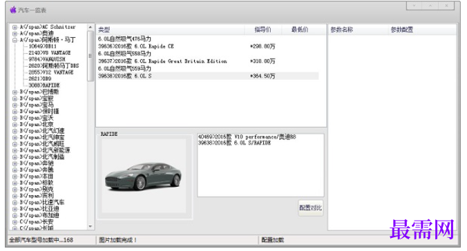467x251 pixels.
Task: Select the 宝骏 brand label
Action: pos(37,99)
